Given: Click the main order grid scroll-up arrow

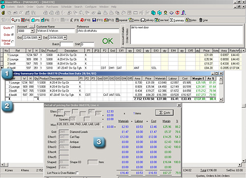Looking at the screenshot, I should point(244,51).
